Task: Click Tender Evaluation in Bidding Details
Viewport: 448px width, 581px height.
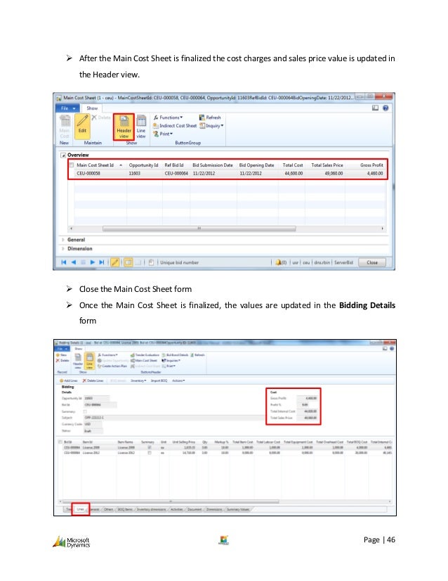Action: click(145, 355)
